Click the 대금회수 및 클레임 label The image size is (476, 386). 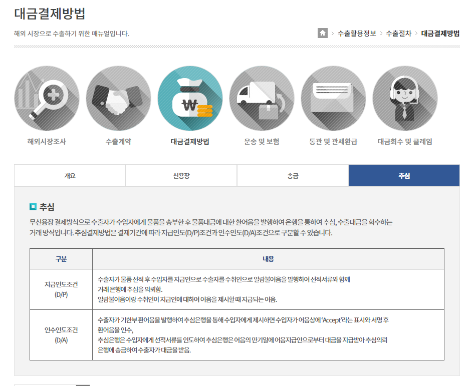(405, 142)
